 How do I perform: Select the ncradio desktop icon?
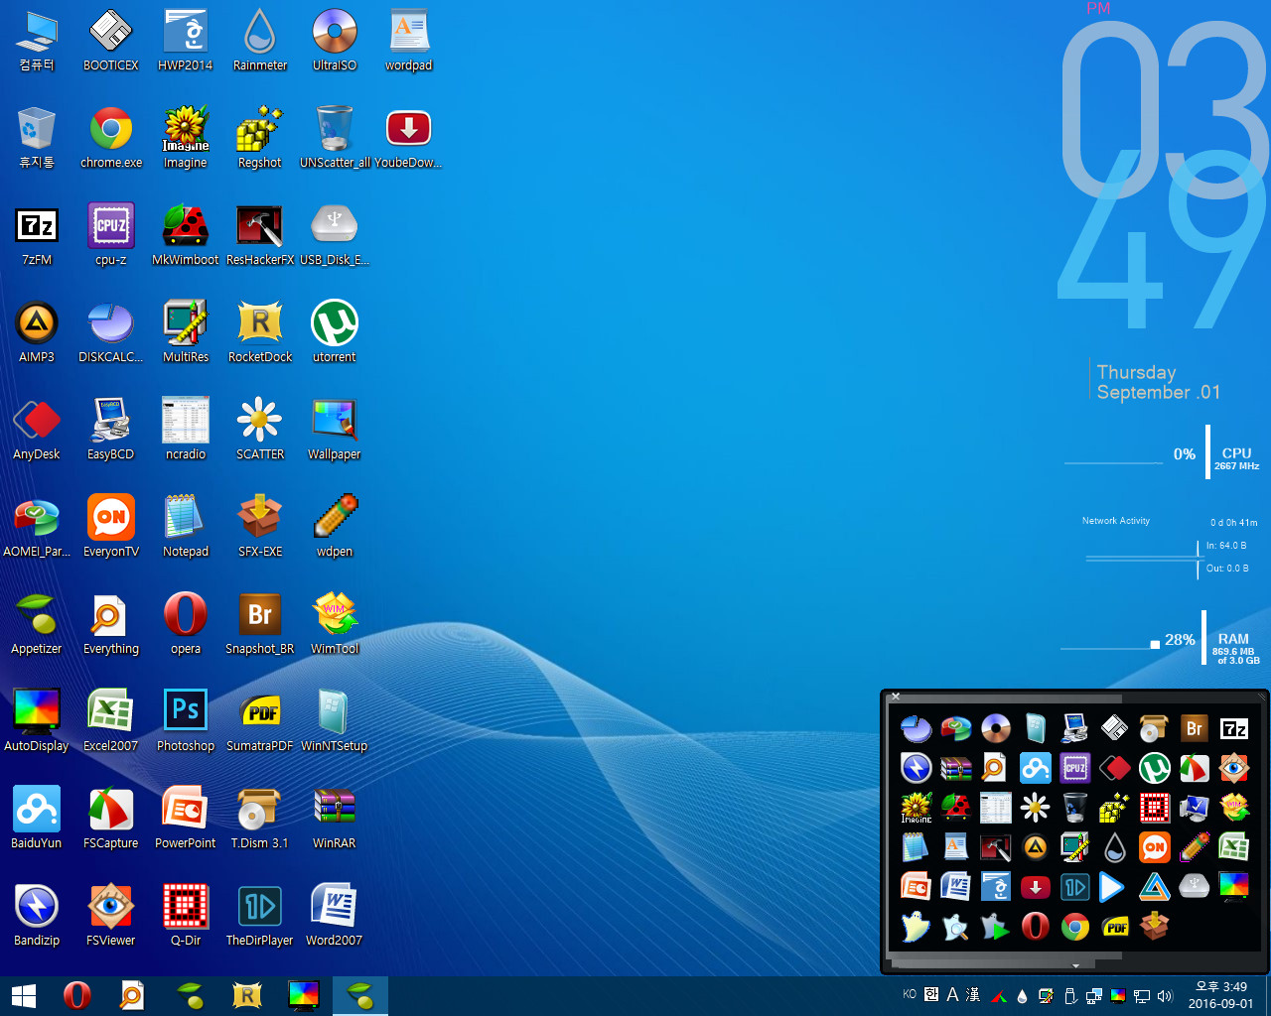186,431
